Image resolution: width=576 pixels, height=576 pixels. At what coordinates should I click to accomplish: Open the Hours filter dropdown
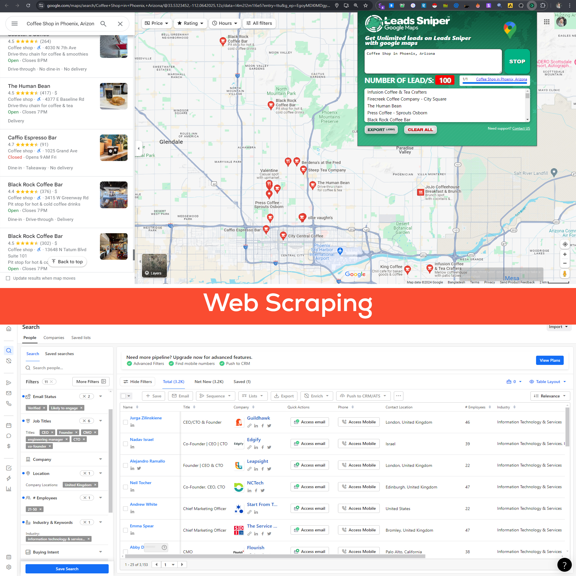tap(225, 23)
